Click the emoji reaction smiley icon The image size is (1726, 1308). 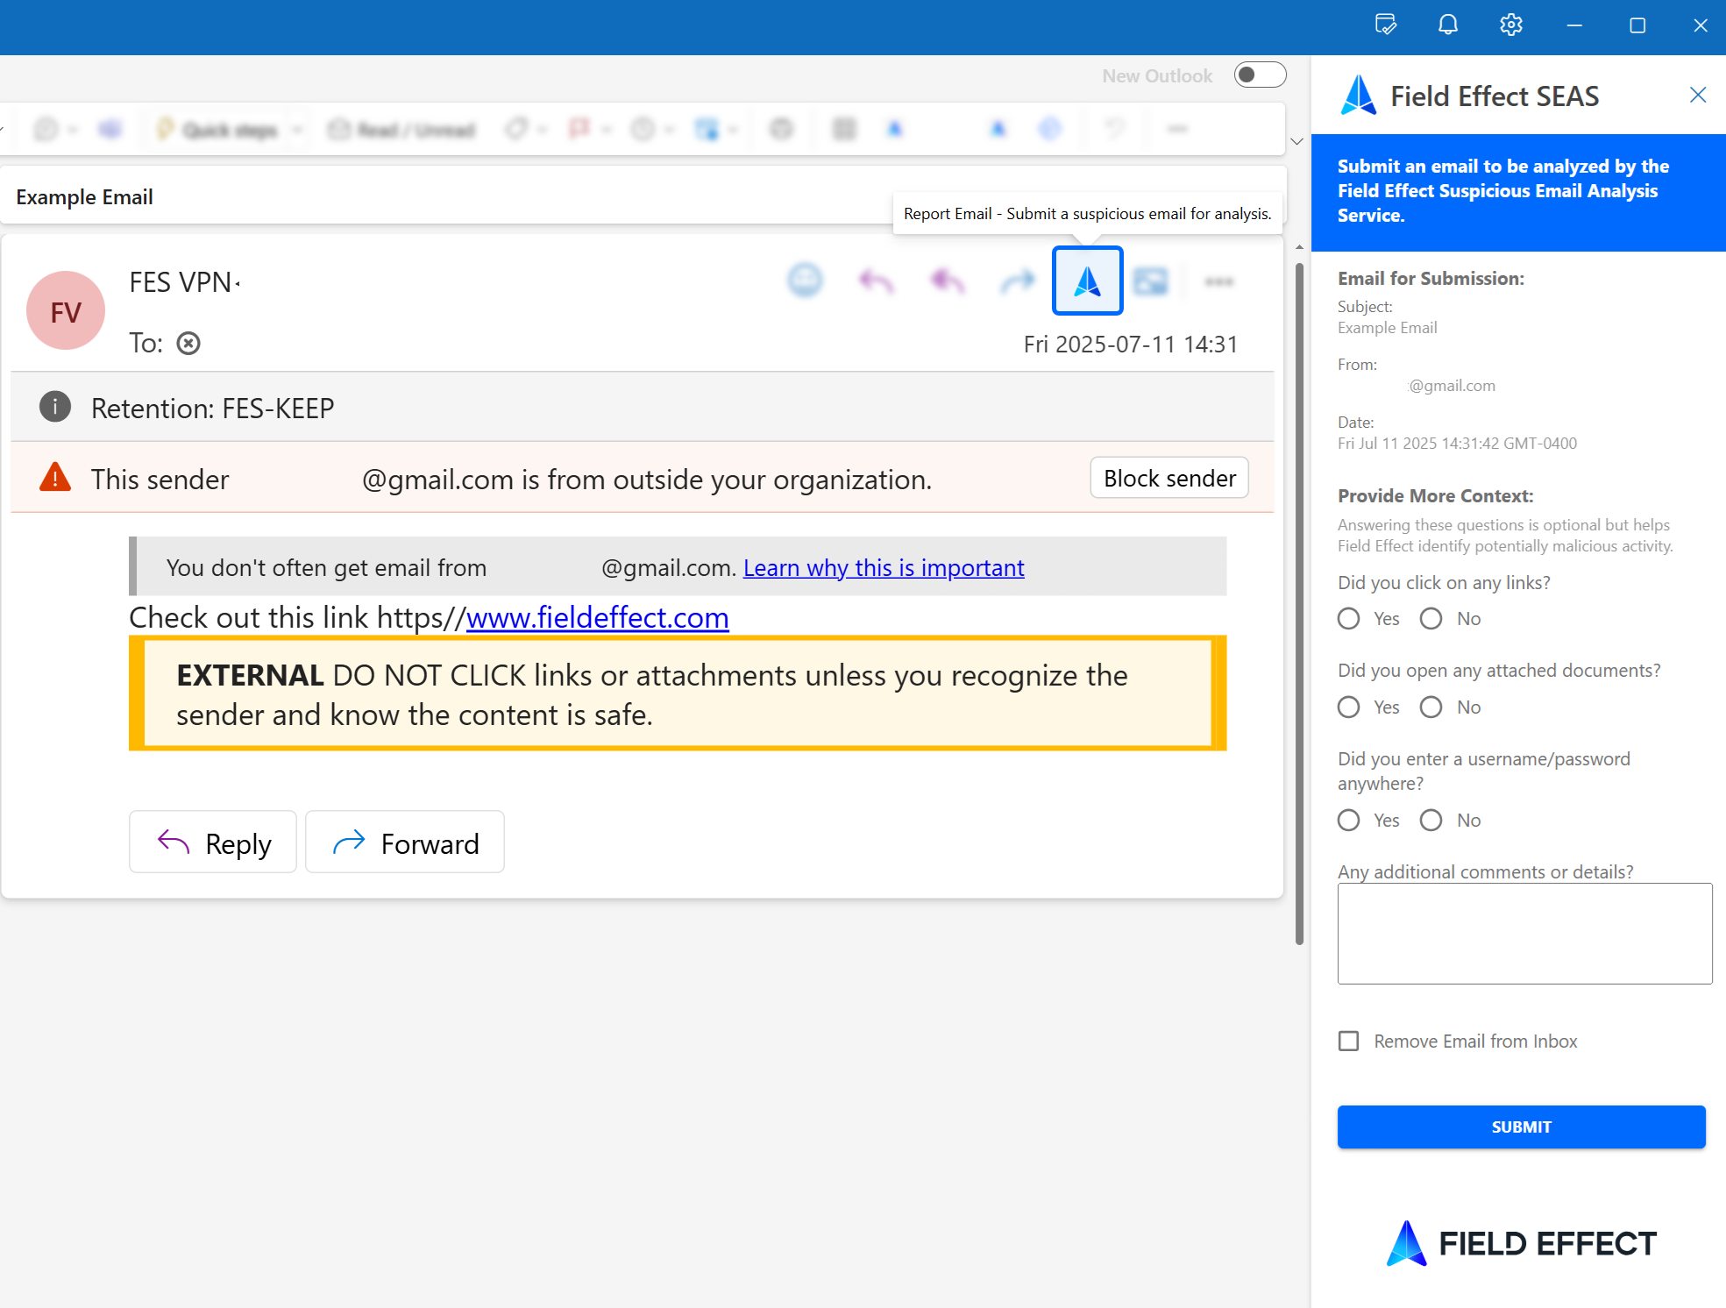(x=805, y=281)
